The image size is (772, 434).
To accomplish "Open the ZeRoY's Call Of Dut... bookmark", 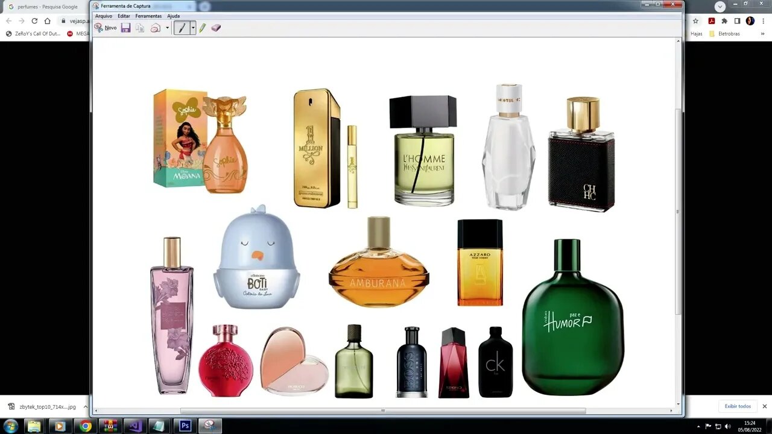I will [33, 34].
